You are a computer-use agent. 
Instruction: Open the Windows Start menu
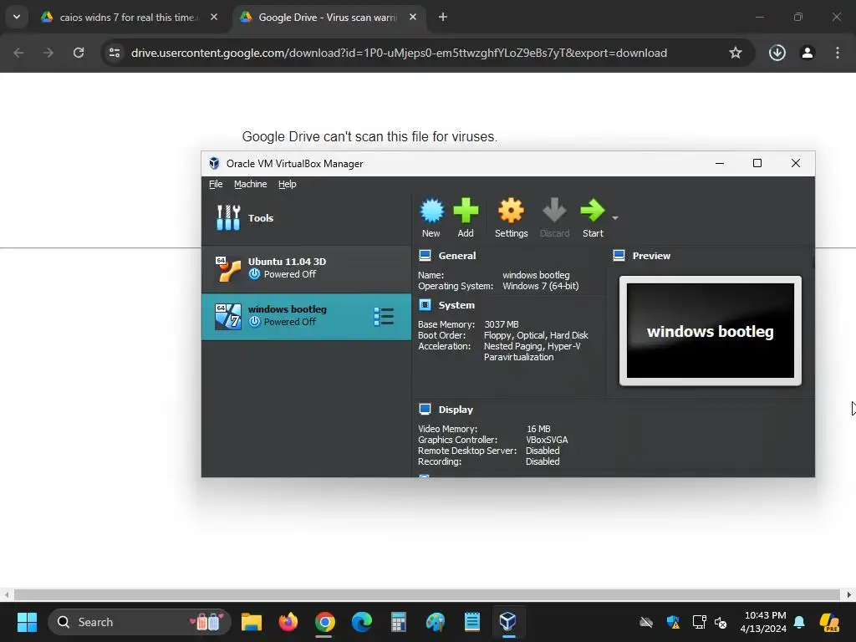(x=27, y=622)
